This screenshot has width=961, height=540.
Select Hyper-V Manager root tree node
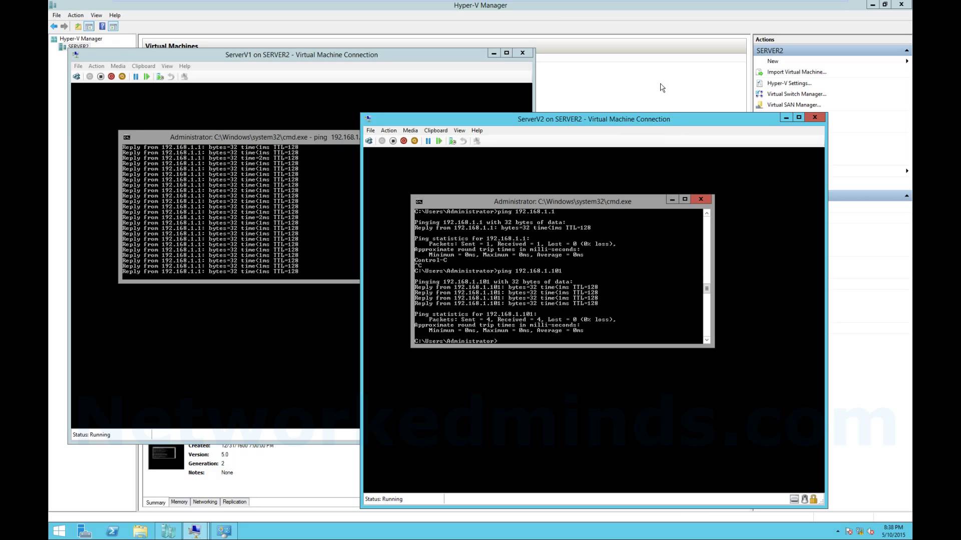[x=81, y=38]
